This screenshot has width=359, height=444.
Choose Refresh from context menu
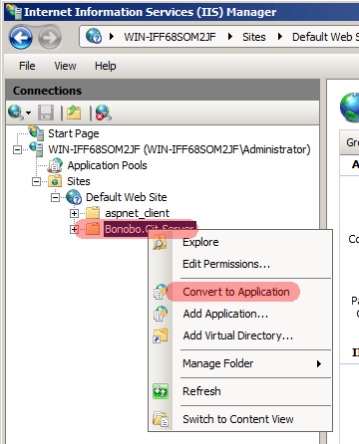click(x=240, y=391)
